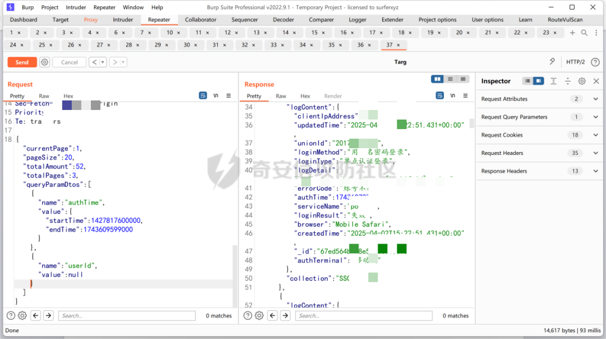Select tabbed request/response layout
The width and height of the screenshot is (606, 339).
(463, 79)
